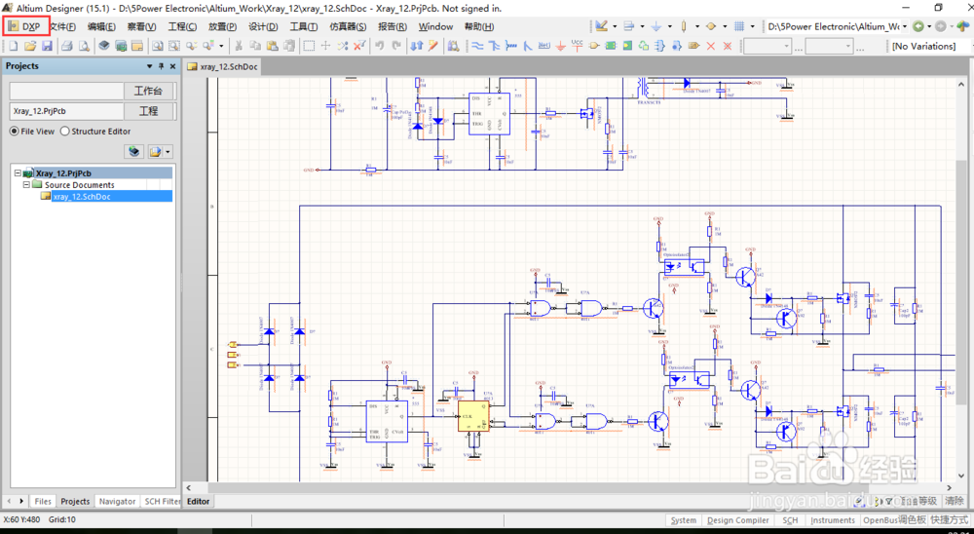Open the DXP system menu
This screenshot has height=534, width=974.
click(25, 26)
